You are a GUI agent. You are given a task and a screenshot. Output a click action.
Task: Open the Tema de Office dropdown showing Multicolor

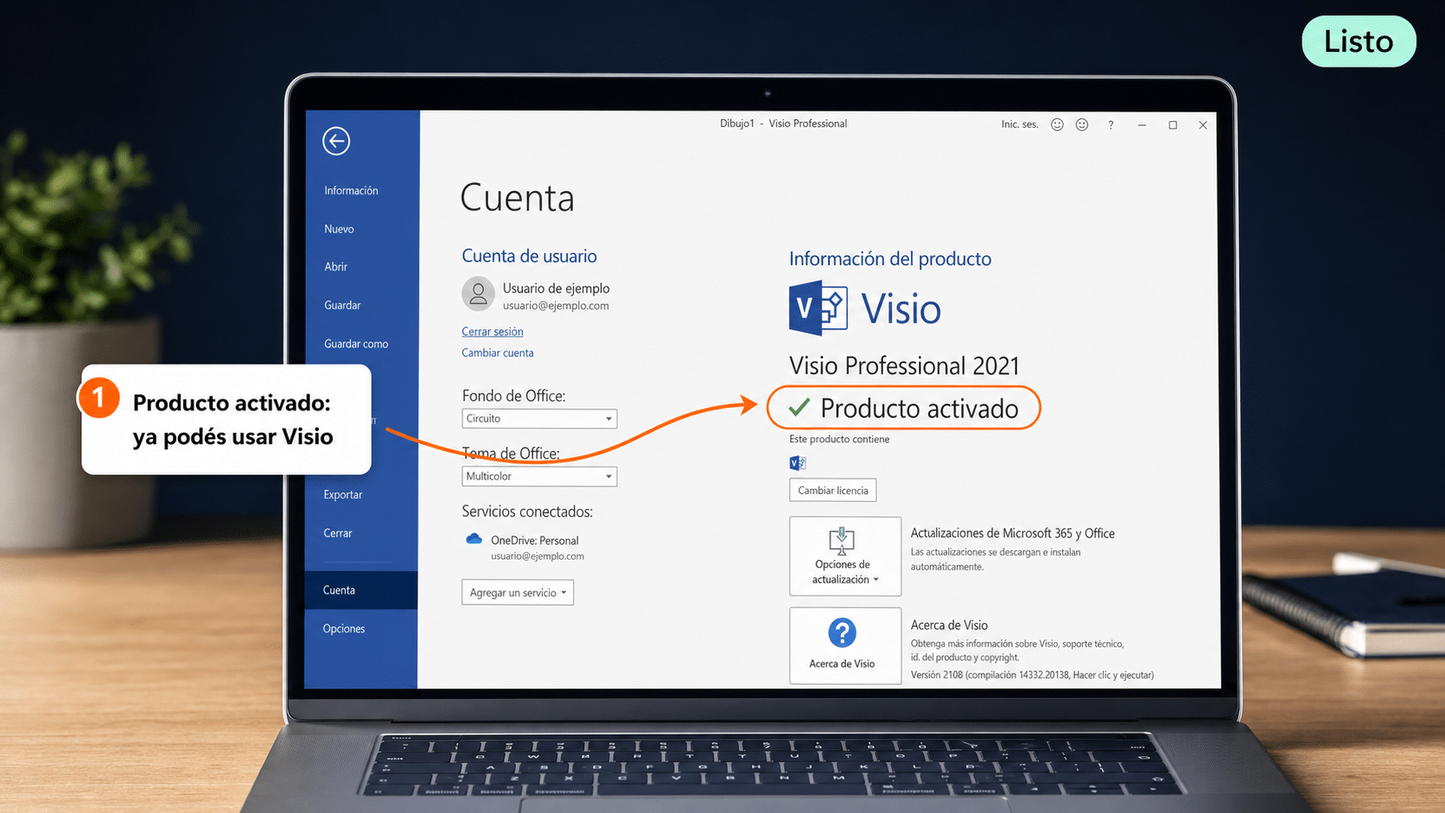pos(539,476)
